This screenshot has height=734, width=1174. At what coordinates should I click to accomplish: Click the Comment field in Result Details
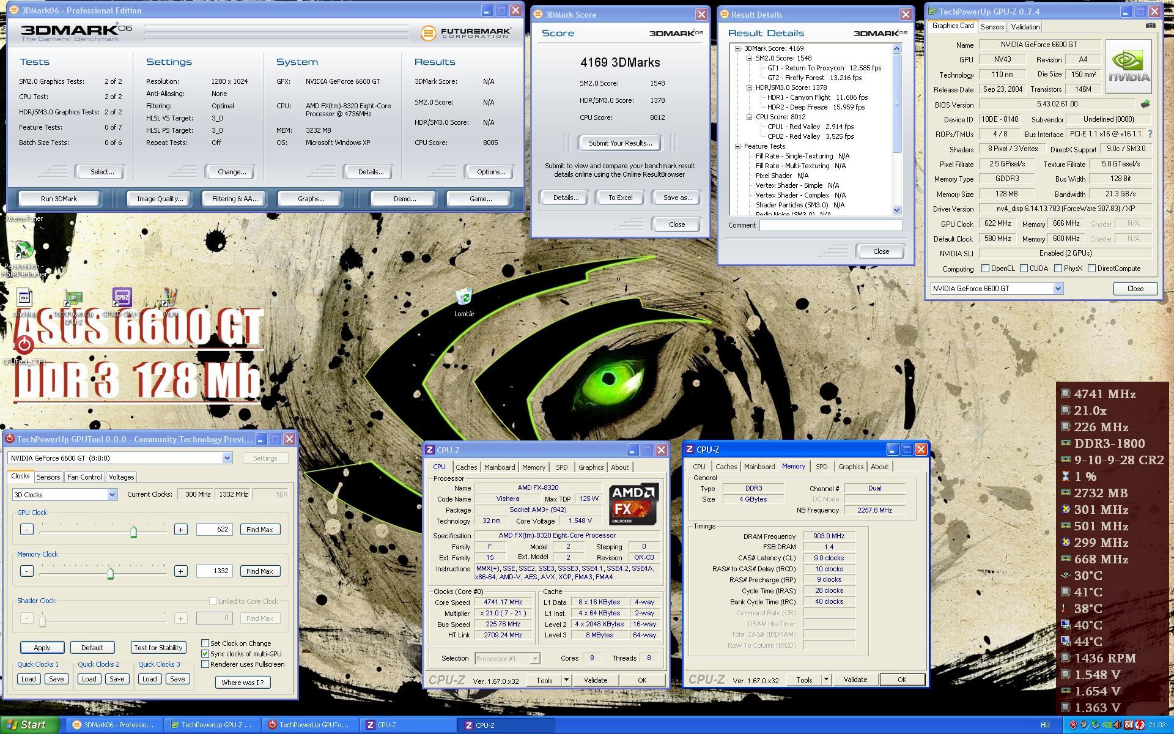tap(831, 225)
